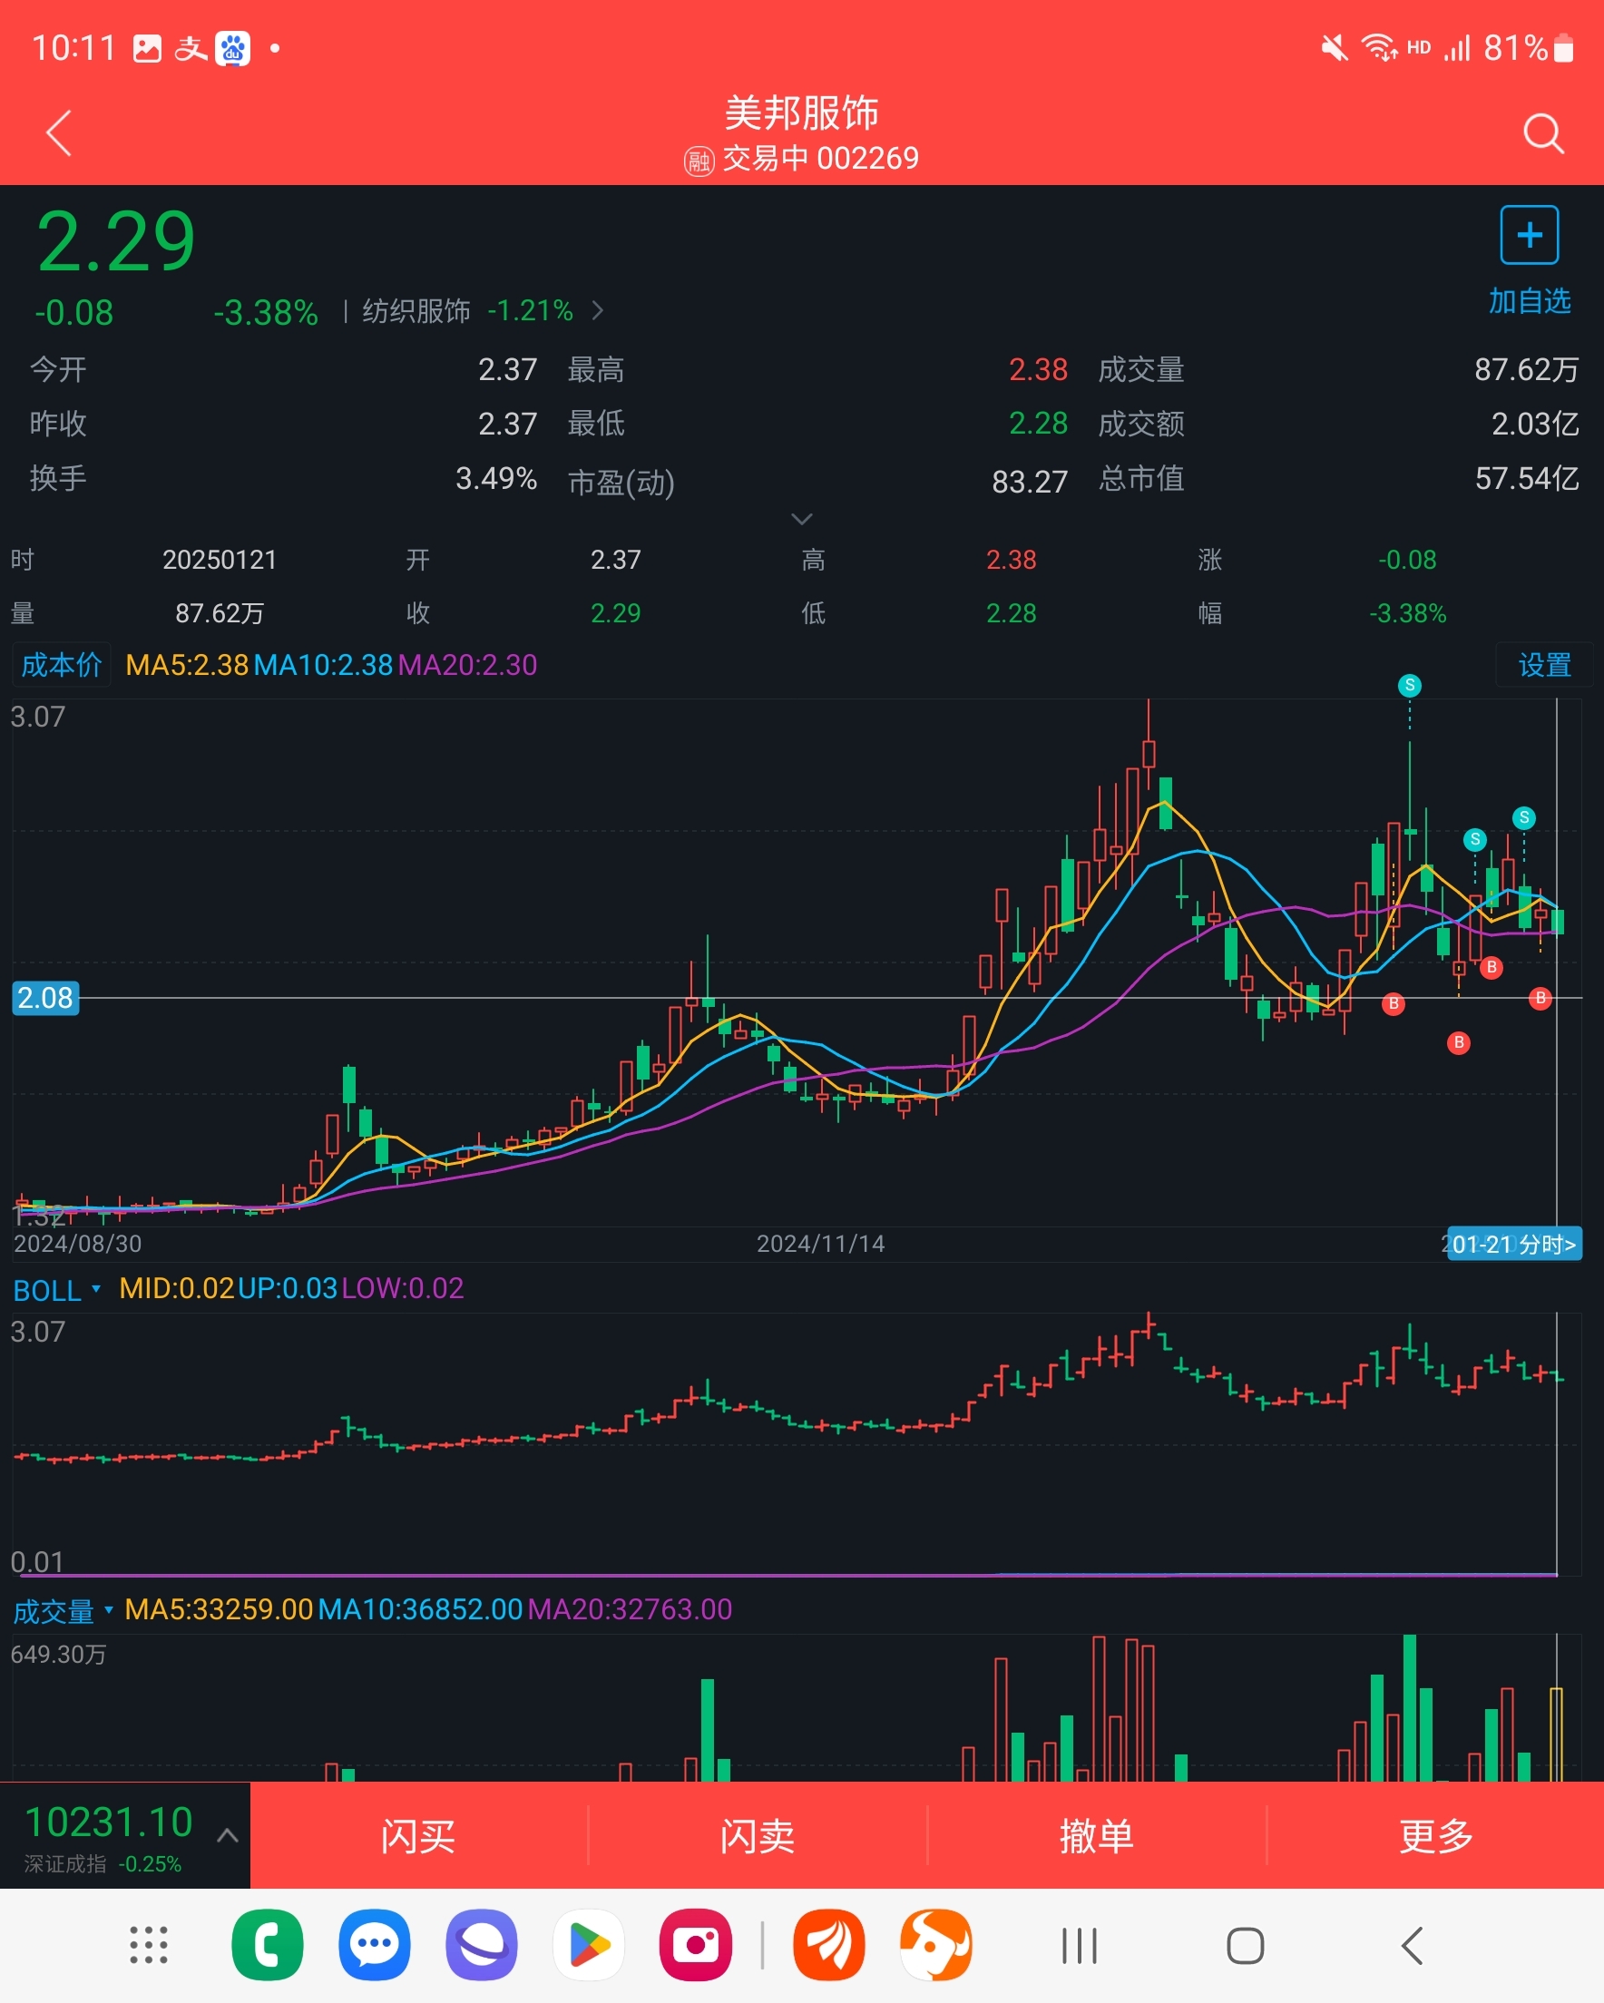The image size is (1604, 2003).
Task: Tap the recent apps navigation button
Action: click(x=1080, y=1946)
